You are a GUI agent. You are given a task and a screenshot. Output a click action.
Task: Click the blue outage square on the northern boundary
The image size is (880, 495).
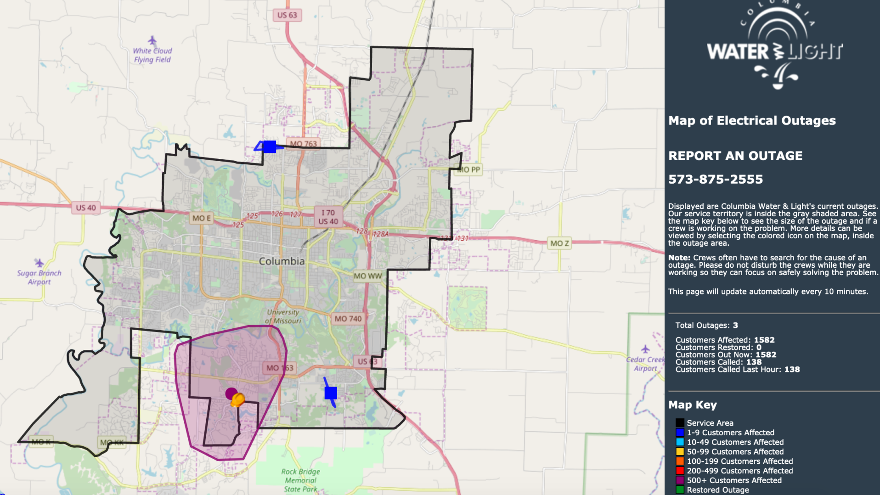[x=270, y=146]
